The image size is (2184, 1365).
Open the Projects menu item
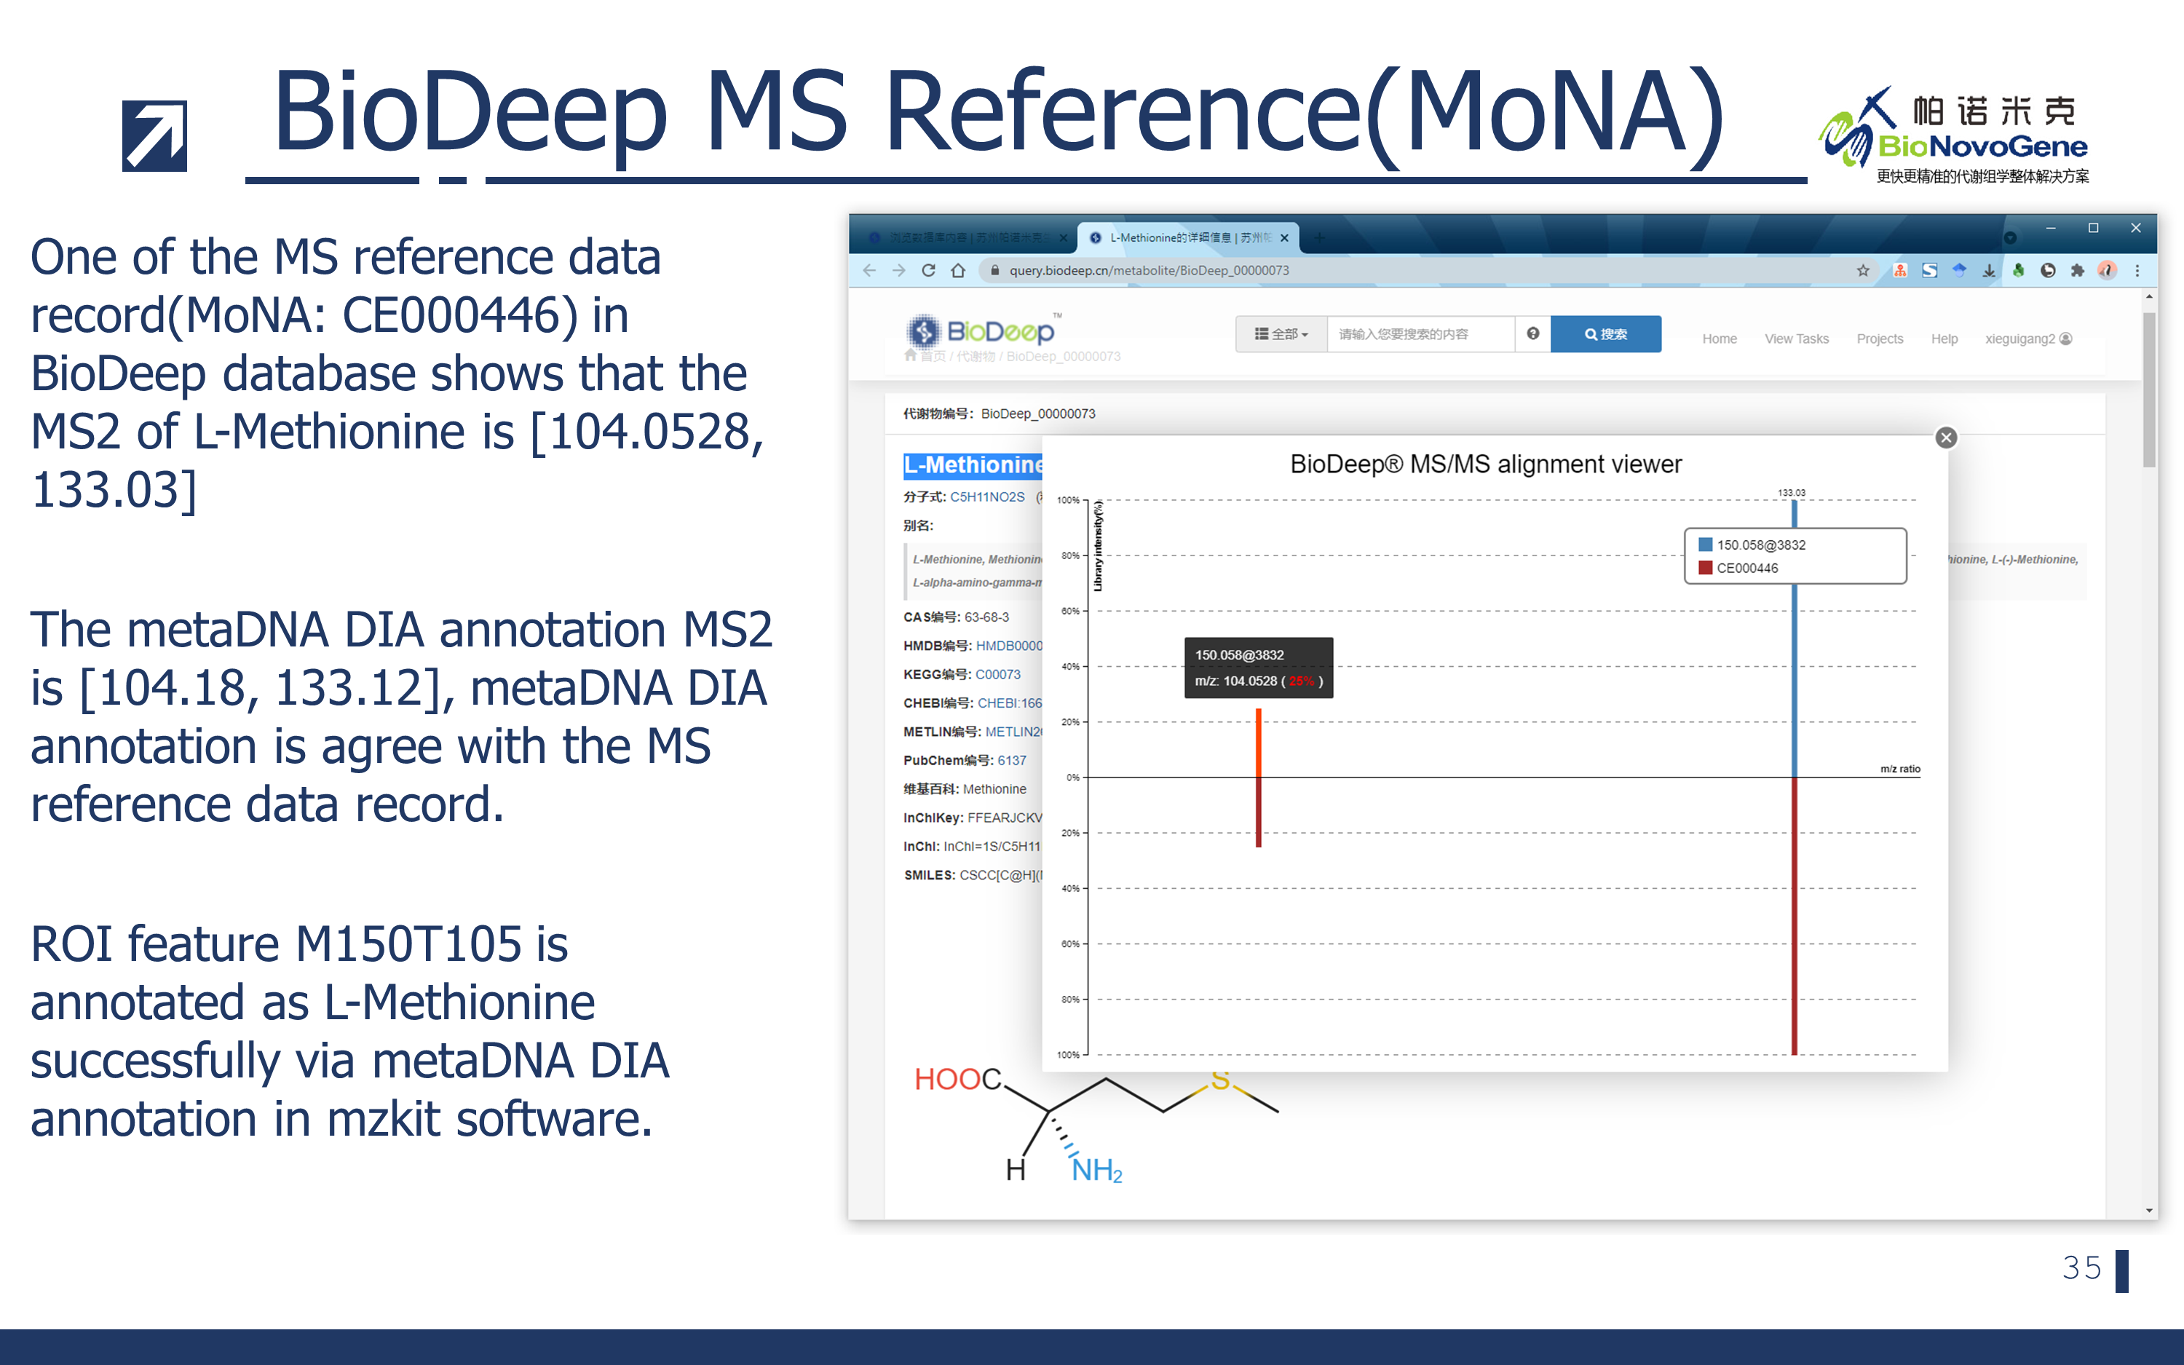coord(1879,339)
